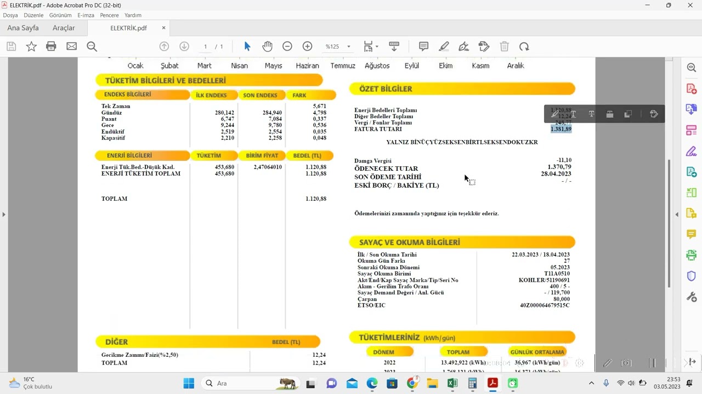Select the ELEKTRİK.pdf document tab

coord(128,28)
